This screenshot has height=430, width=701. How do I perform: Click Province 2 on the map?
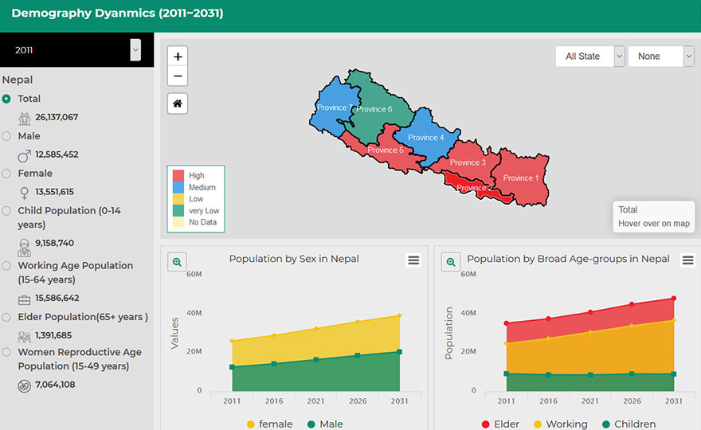pos(474,188)
